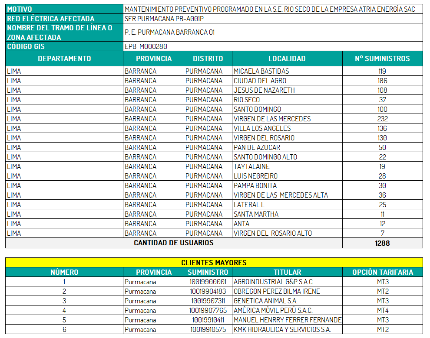
Task: Click the N° SUMINISTROS header cell
Action: coord(382,58)
